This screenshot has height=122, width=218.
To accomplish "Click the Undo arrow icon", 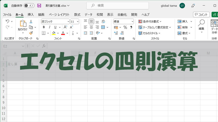I will [x=7, y=21].
